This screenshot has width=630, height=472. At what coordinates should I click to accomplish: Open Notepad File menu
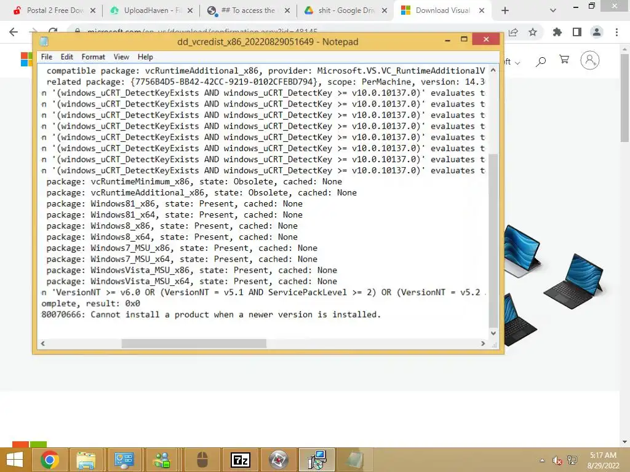(x=47, y=57)
